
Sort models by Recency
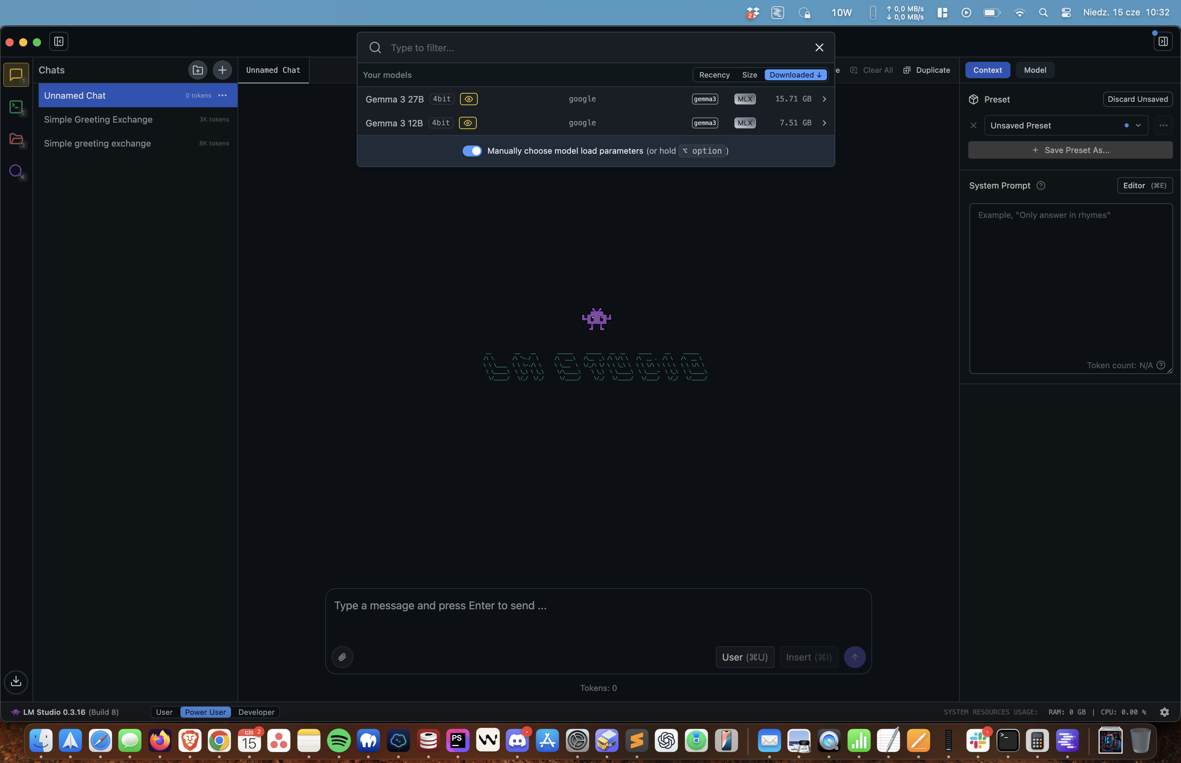coord(714,75)
